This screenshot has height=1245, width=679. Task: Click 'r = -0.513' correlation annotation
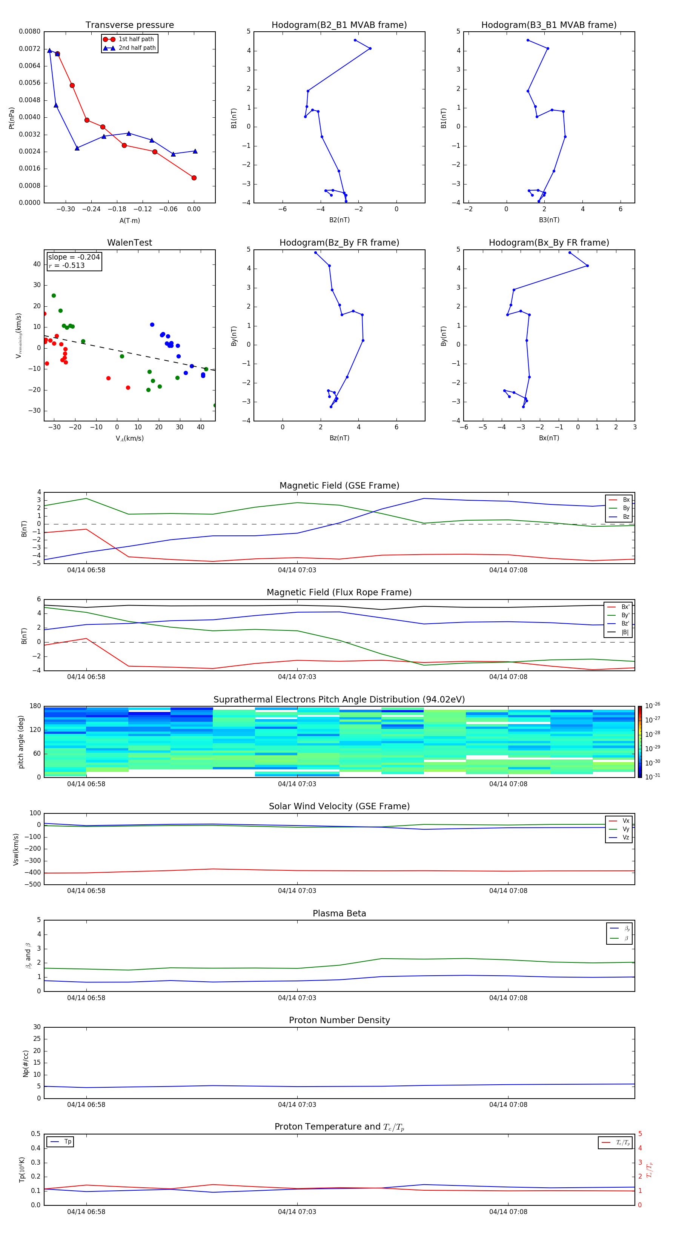pos(67,265)
